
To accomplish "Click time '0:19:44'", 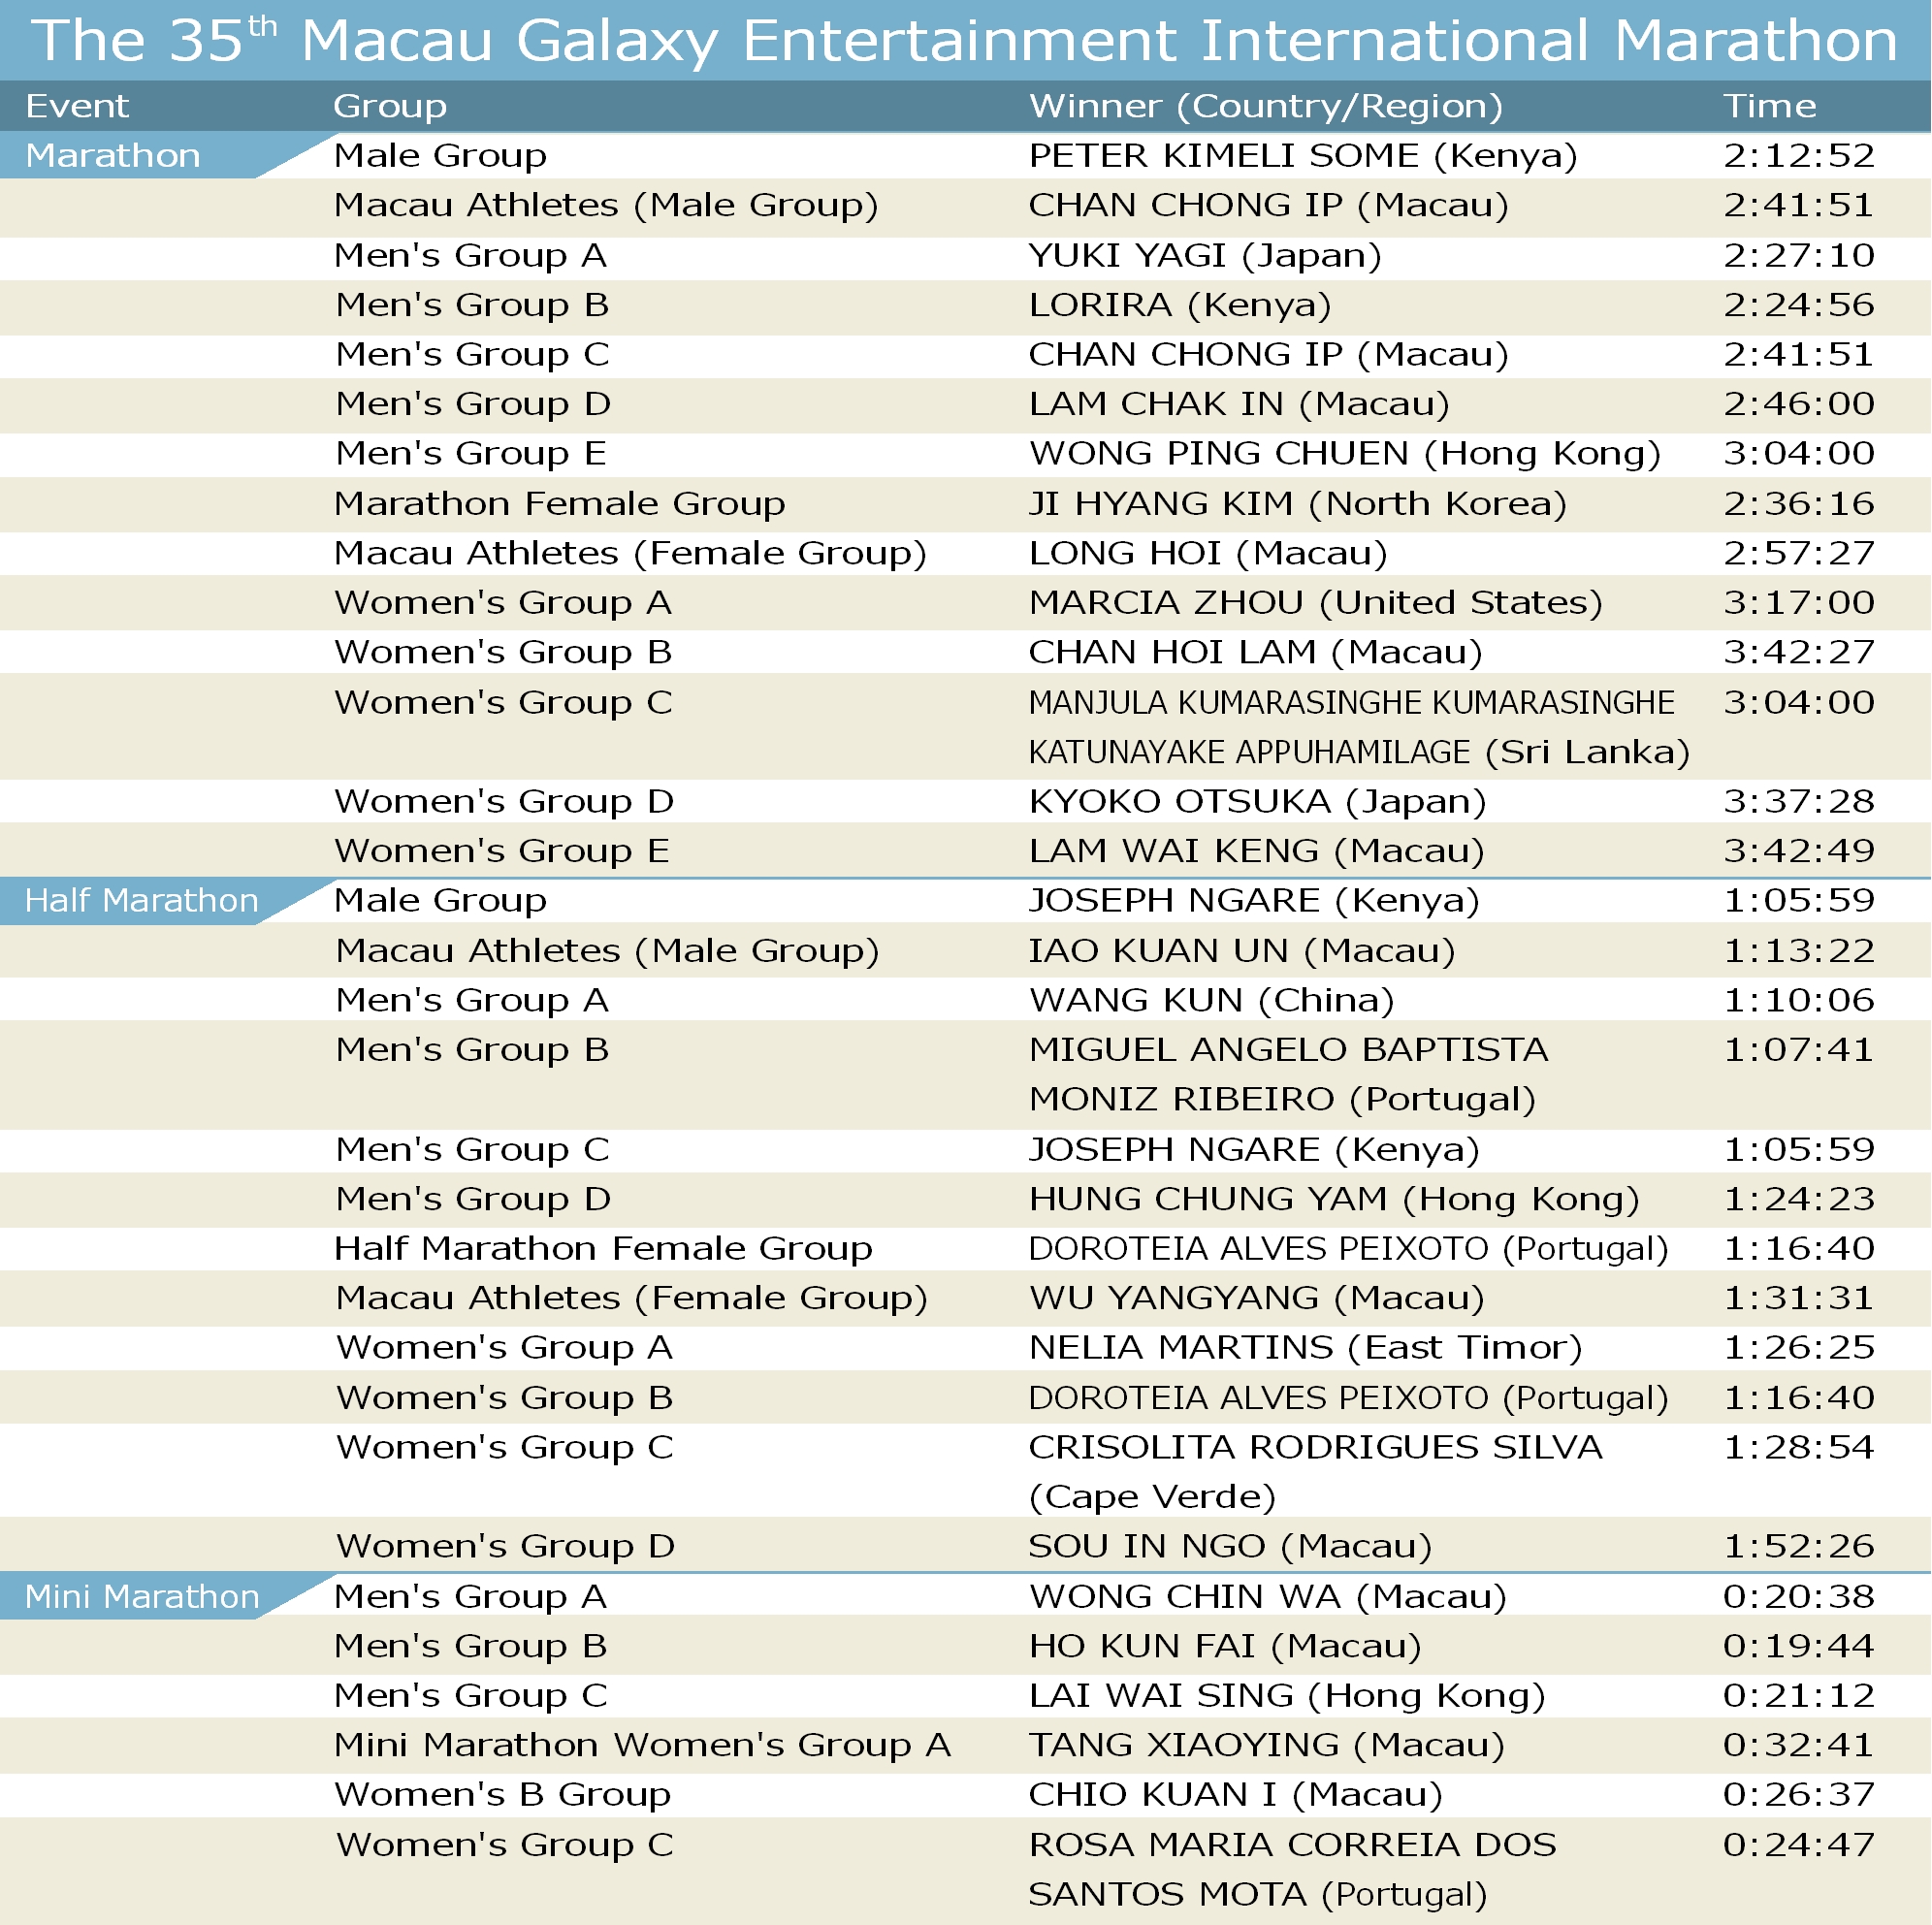I will pos(1799,1645).
